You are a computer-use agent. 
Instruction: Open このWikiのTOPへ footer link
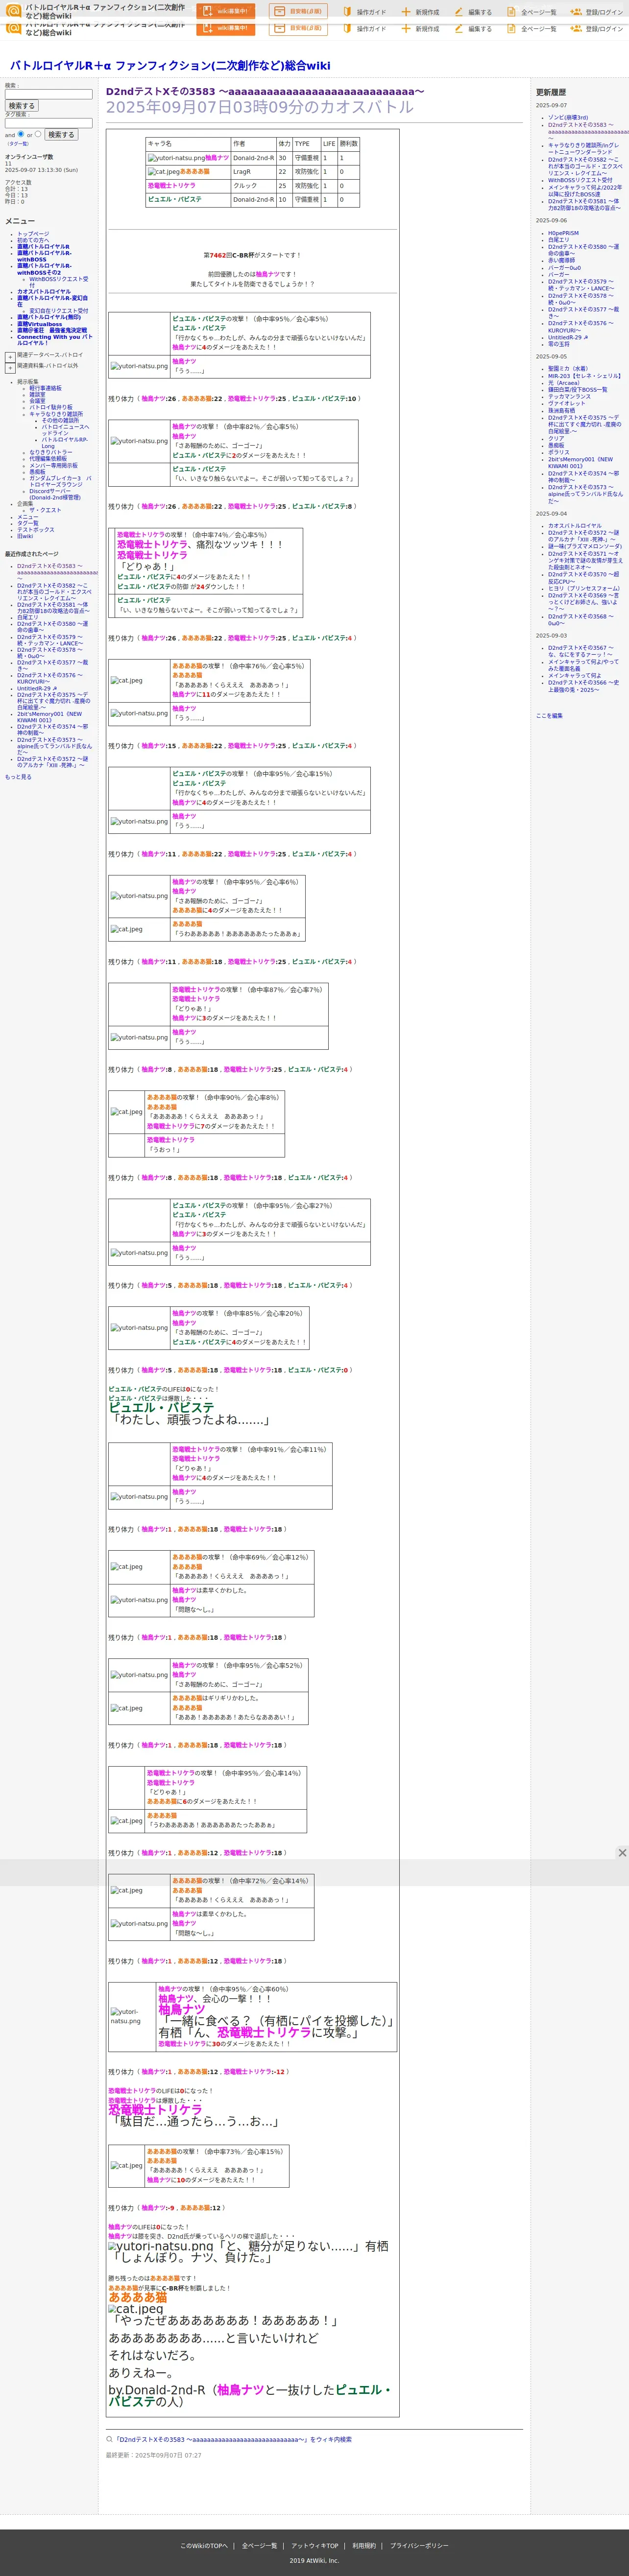click(x=204, y=2546)
